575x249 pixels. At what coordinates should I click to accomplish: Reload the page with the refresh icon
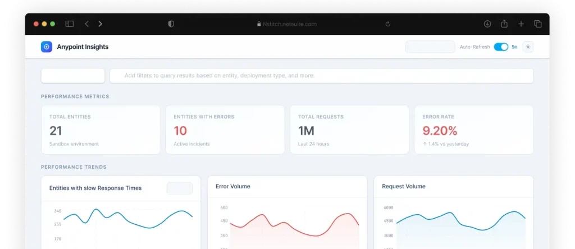[388, 24]
